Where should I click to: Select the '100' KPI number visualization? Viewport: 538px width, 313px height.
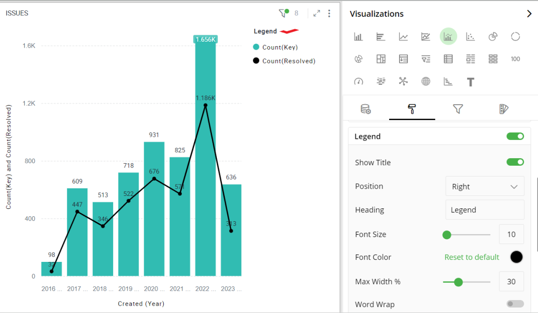coord(515,59)
